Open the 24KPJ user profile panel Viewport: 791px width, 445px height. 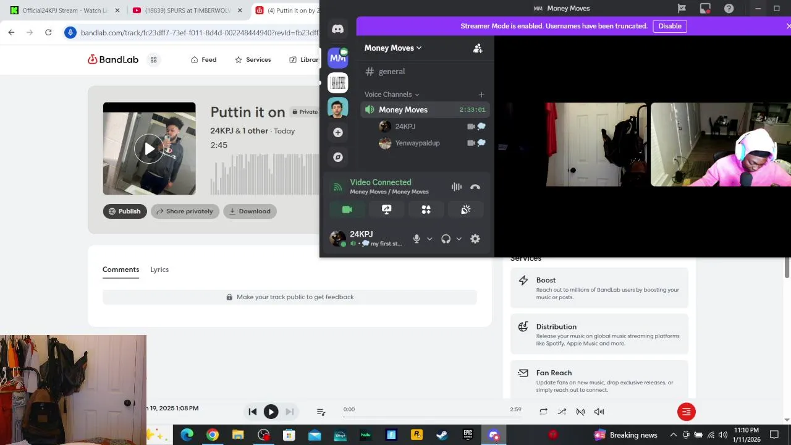tap(366, 239)
